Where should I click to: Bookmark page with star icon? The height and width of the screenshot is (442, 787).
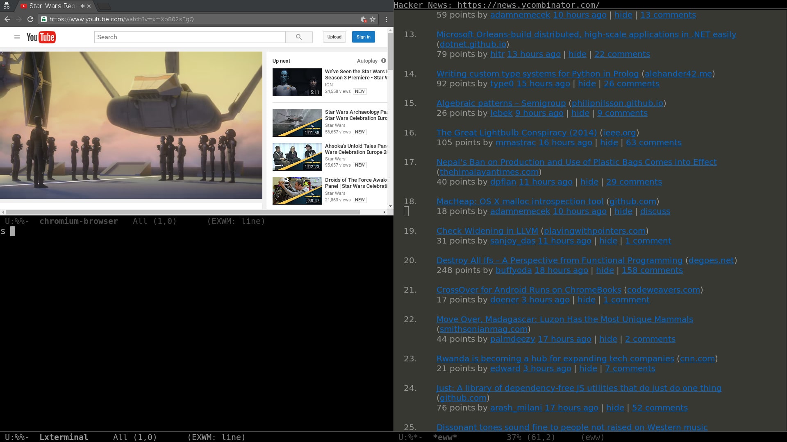coord(373,19)
